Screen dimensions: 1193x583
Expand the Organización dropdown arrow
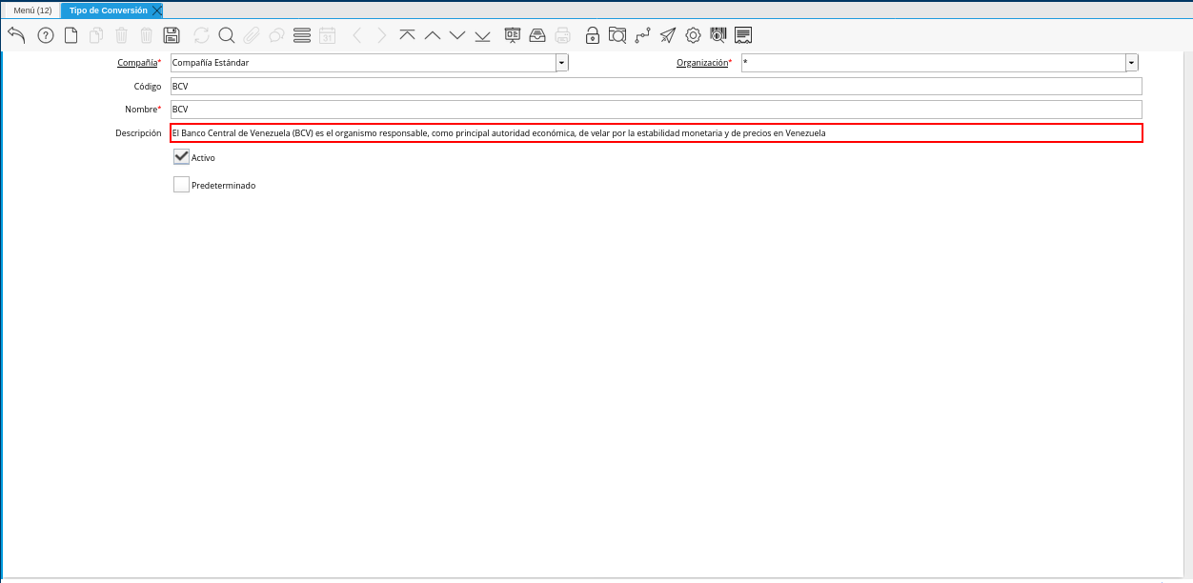coord(1132,63)
